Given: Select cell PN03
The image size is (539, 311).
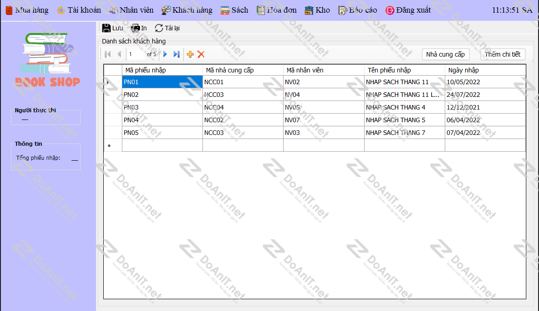Looking at the screenshot, I should pos(162,107).
